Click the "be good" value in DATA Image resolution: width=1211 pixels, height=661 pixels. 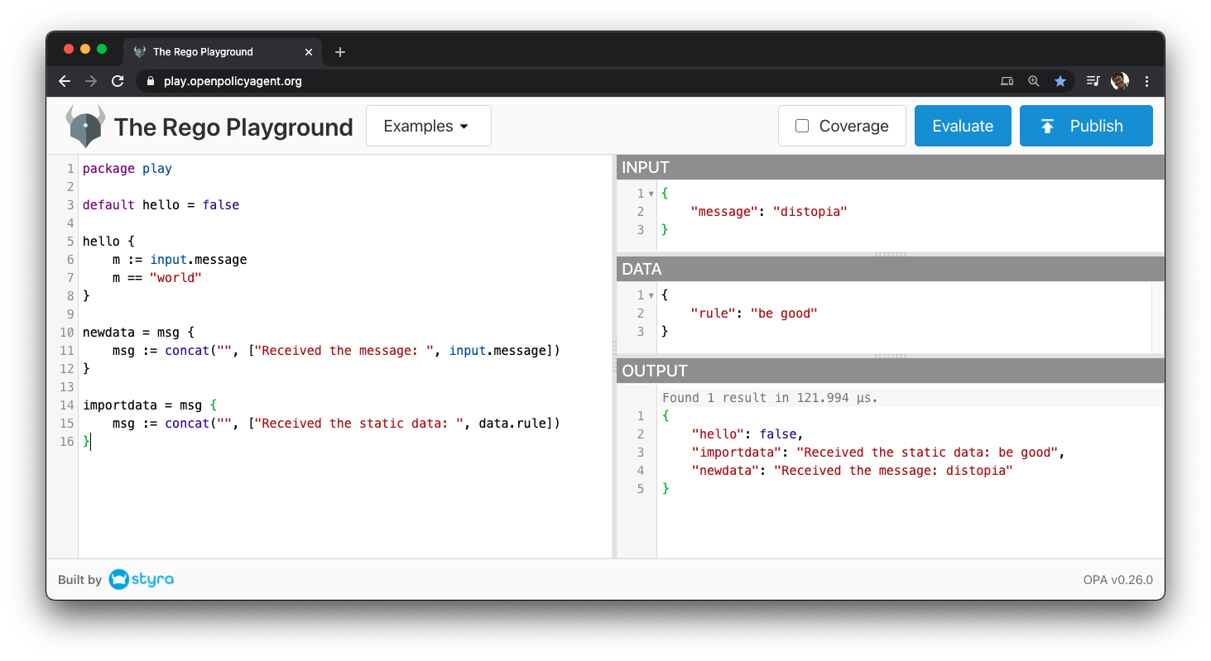pos(784,314)
